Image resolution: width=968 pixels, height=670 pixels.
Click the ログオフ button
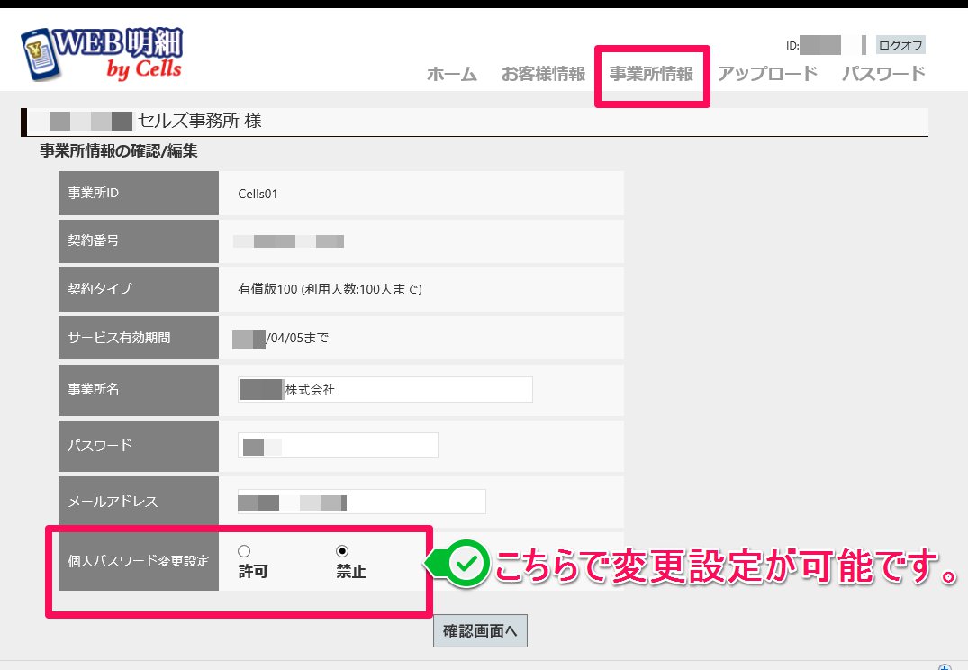tap(900, 45)
